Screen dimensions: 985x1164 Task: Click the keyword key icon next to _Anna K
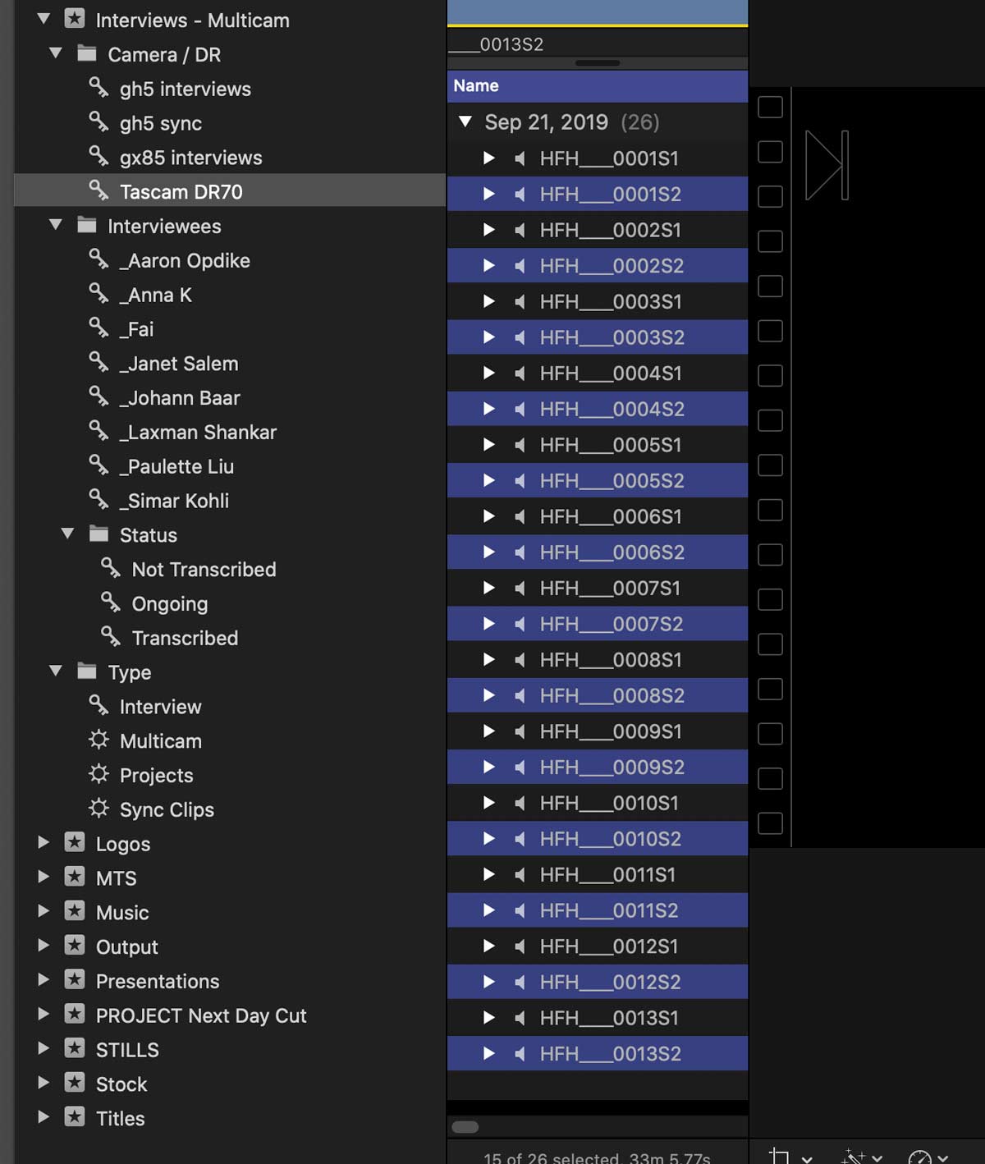pyautogui.click(x=98, y=293)
